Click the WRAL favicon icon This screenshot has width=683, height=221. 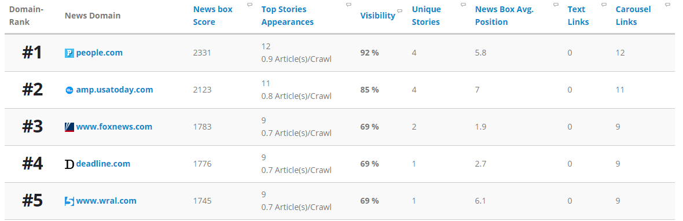69,201
